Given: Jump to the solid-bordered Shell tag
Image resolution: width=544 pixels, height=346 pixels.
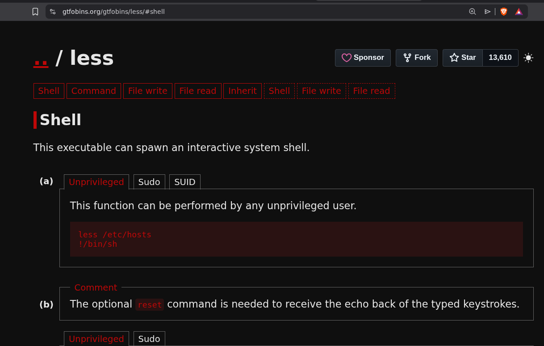Looking at the screenshot, I should tap(49, 91).
